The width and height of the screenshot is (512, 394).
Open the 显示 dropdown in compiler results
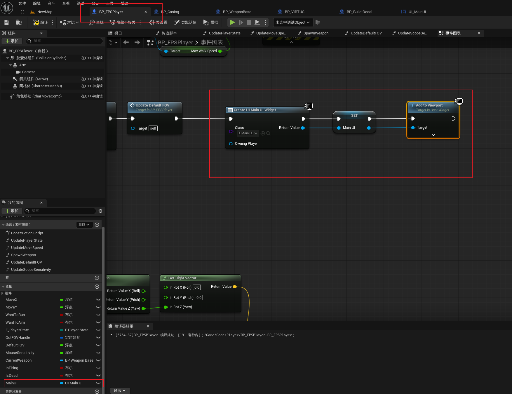point(120,390)
